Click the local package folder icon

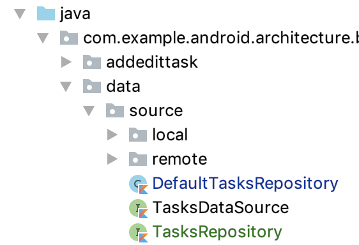coord(138,135)
